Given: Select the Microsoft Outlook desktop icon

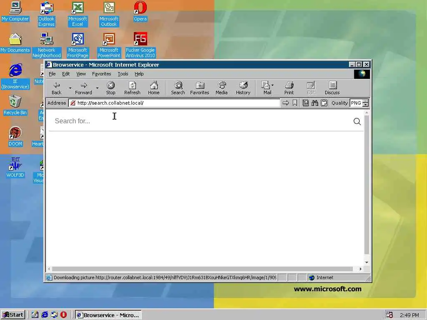Looking at the screenshot, I should (109, 14).
